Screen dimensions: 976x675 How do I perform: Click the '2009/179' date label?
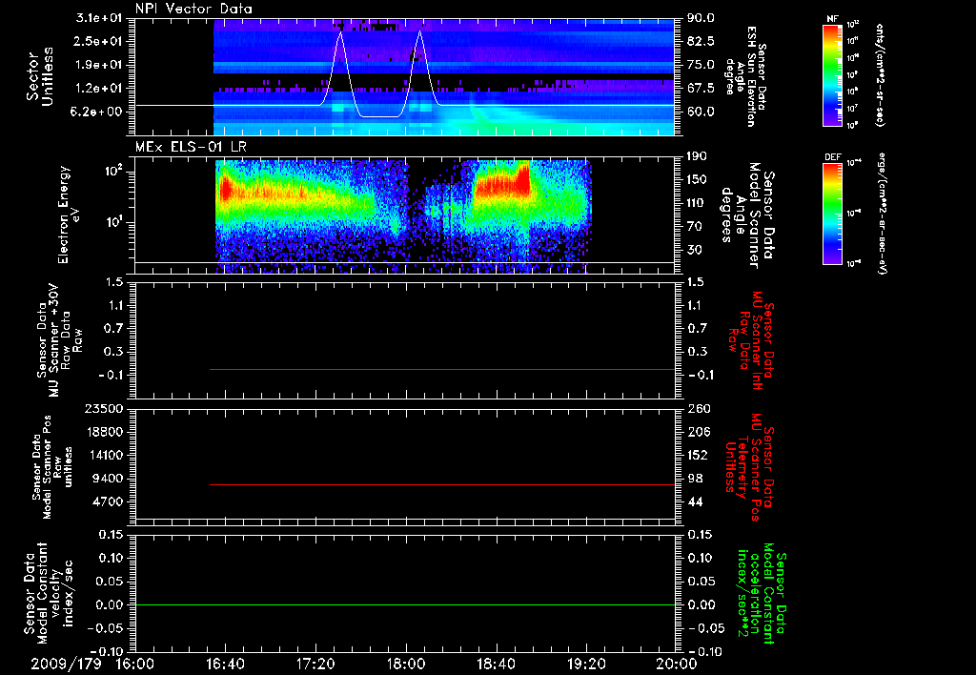(66, 664)
